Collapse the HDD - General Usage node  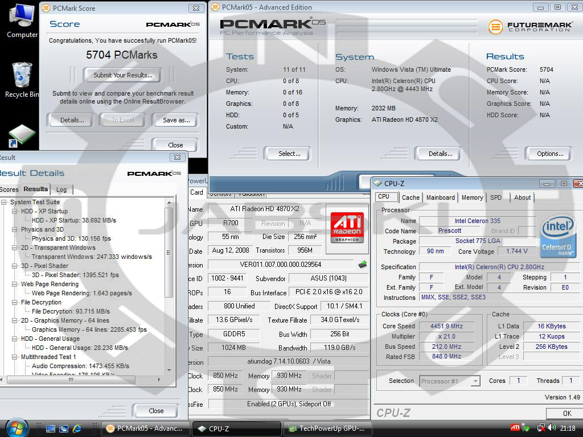click(15, 339)
